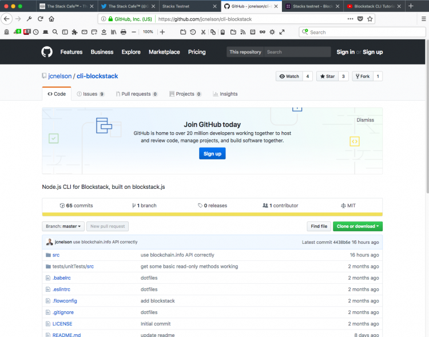Screen dimensions: 429x337
Task: Copy with the copy toolbar icon
Action: [x=213, y=32]
